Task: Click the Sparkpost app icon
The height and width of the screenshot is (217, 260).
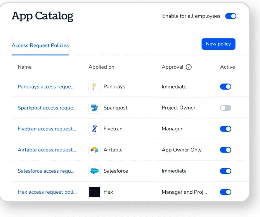Action: tap(94, 108)
